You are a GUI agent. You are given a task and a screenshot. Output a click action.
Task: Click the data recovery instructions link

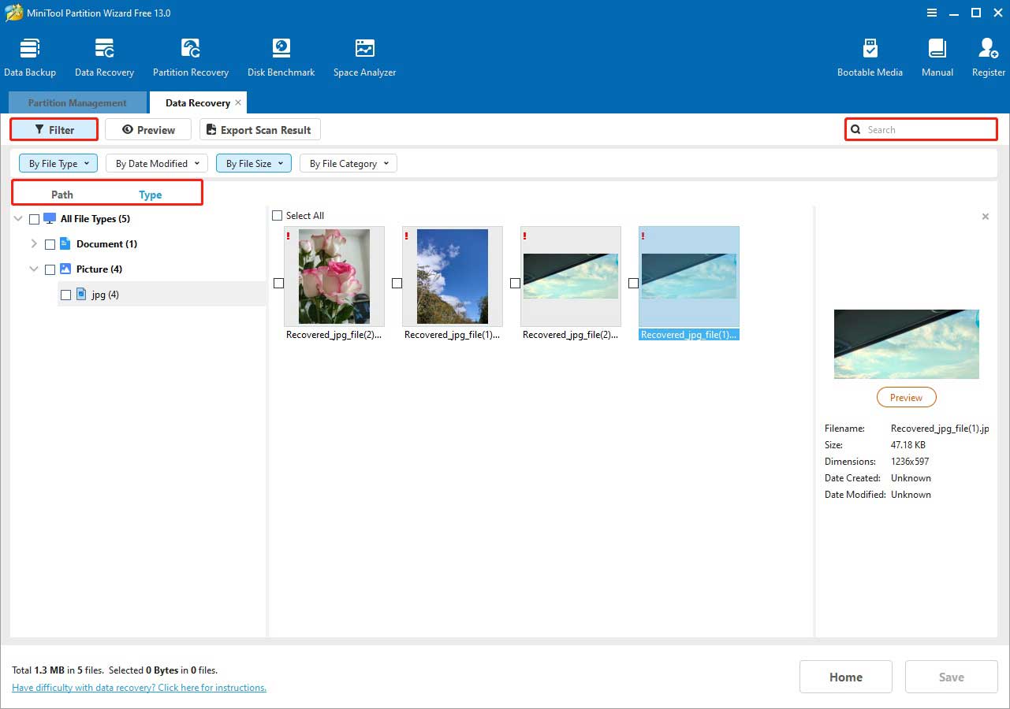coord(139,687)
